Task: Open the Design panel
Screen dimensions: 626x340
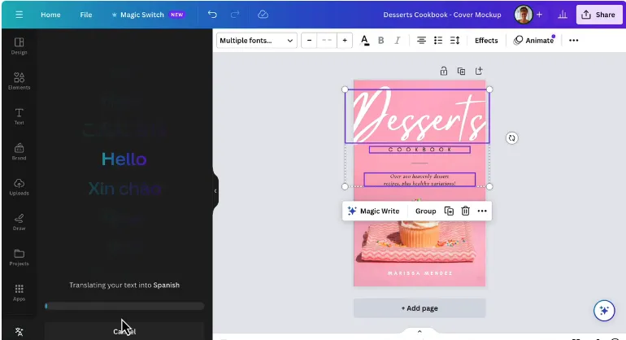Action: click(x=19, y=46)
